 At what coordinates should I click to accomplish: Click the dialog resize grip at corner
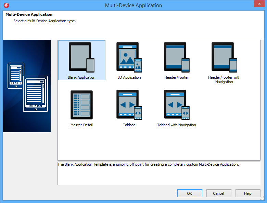(262, 198)
